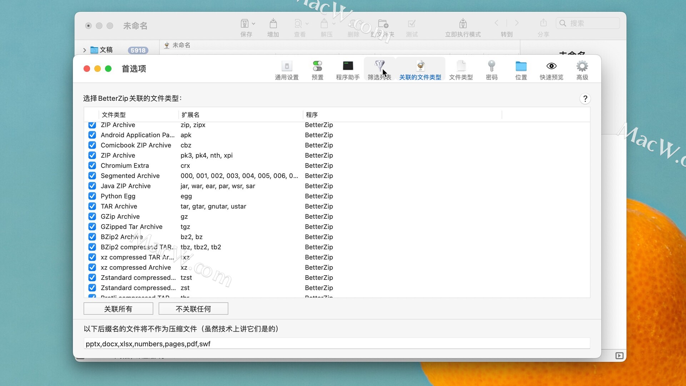
Task: Open the 位置 folder pane
Action: point(521,70)
